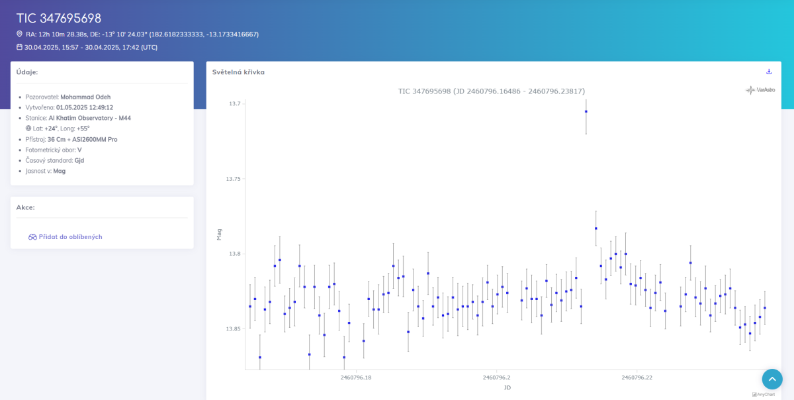Screen dimensions: 794x400
Task: Open the AnyChart credit link
Action: 763,394
